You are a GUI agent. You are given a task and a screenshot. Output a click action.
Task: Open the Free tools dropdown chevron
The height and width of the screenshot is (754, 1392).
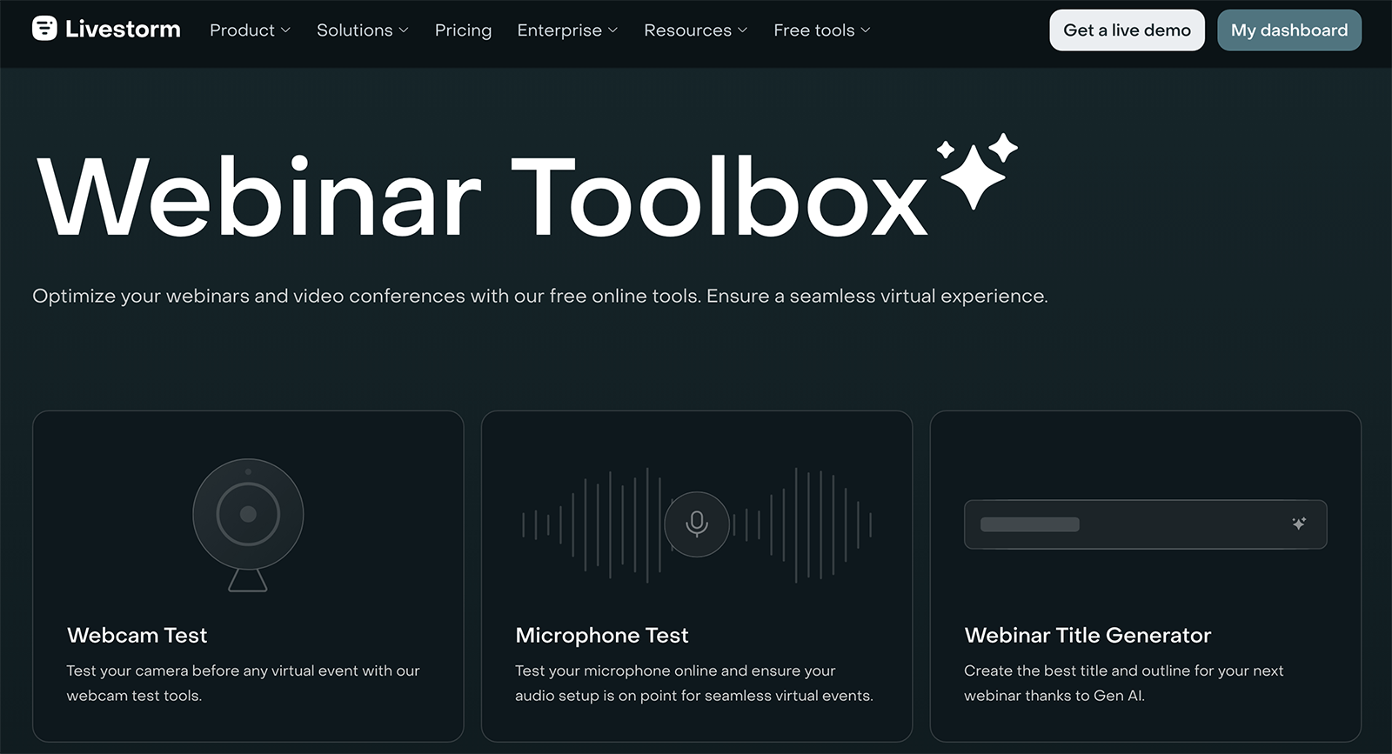point(866,30)
